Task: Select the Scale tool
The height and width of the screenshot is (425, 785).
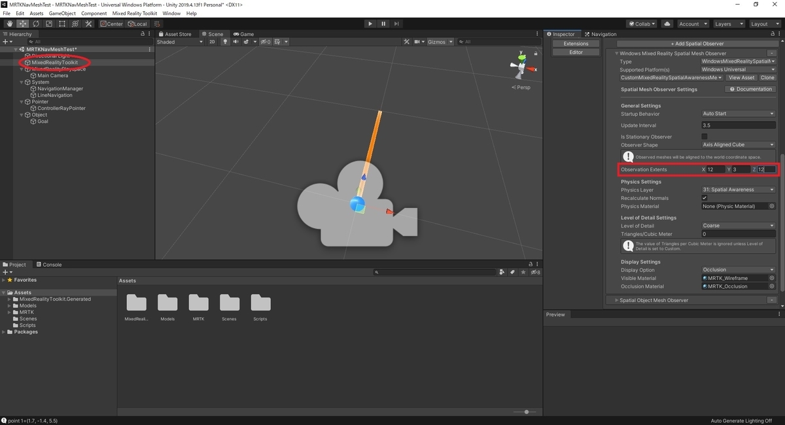Action: tap(49, 24)
